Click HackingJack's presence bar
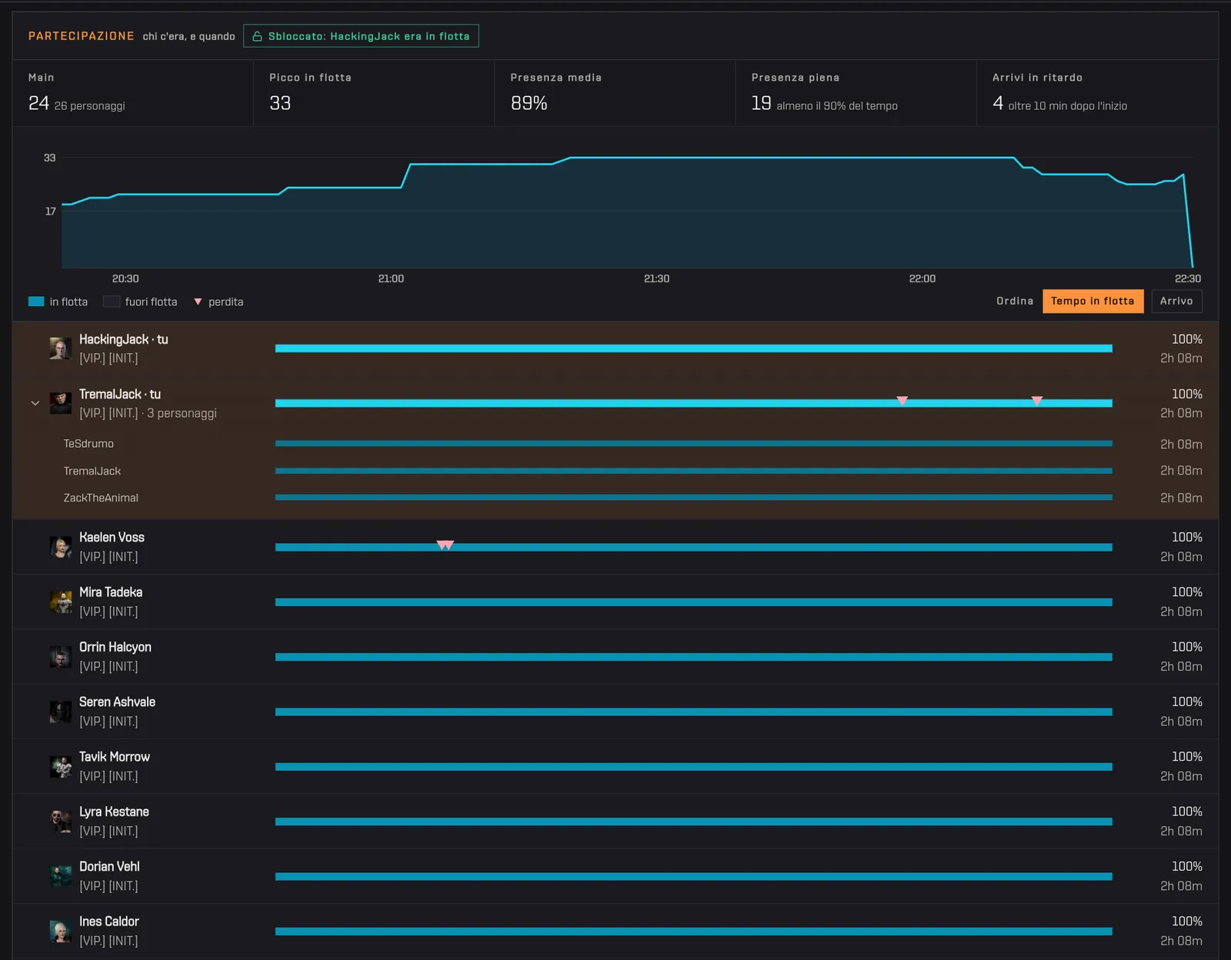1231x960 pixels. [x=694, y=348]
